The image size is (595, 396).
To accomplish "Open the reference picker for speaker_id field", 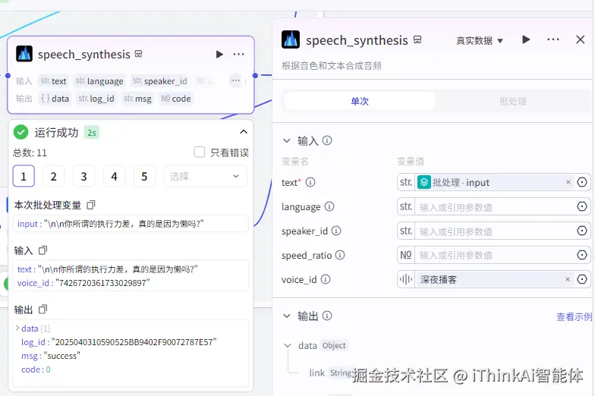I will [581, 231].
